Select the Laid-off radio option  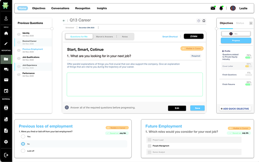(23, 151)
